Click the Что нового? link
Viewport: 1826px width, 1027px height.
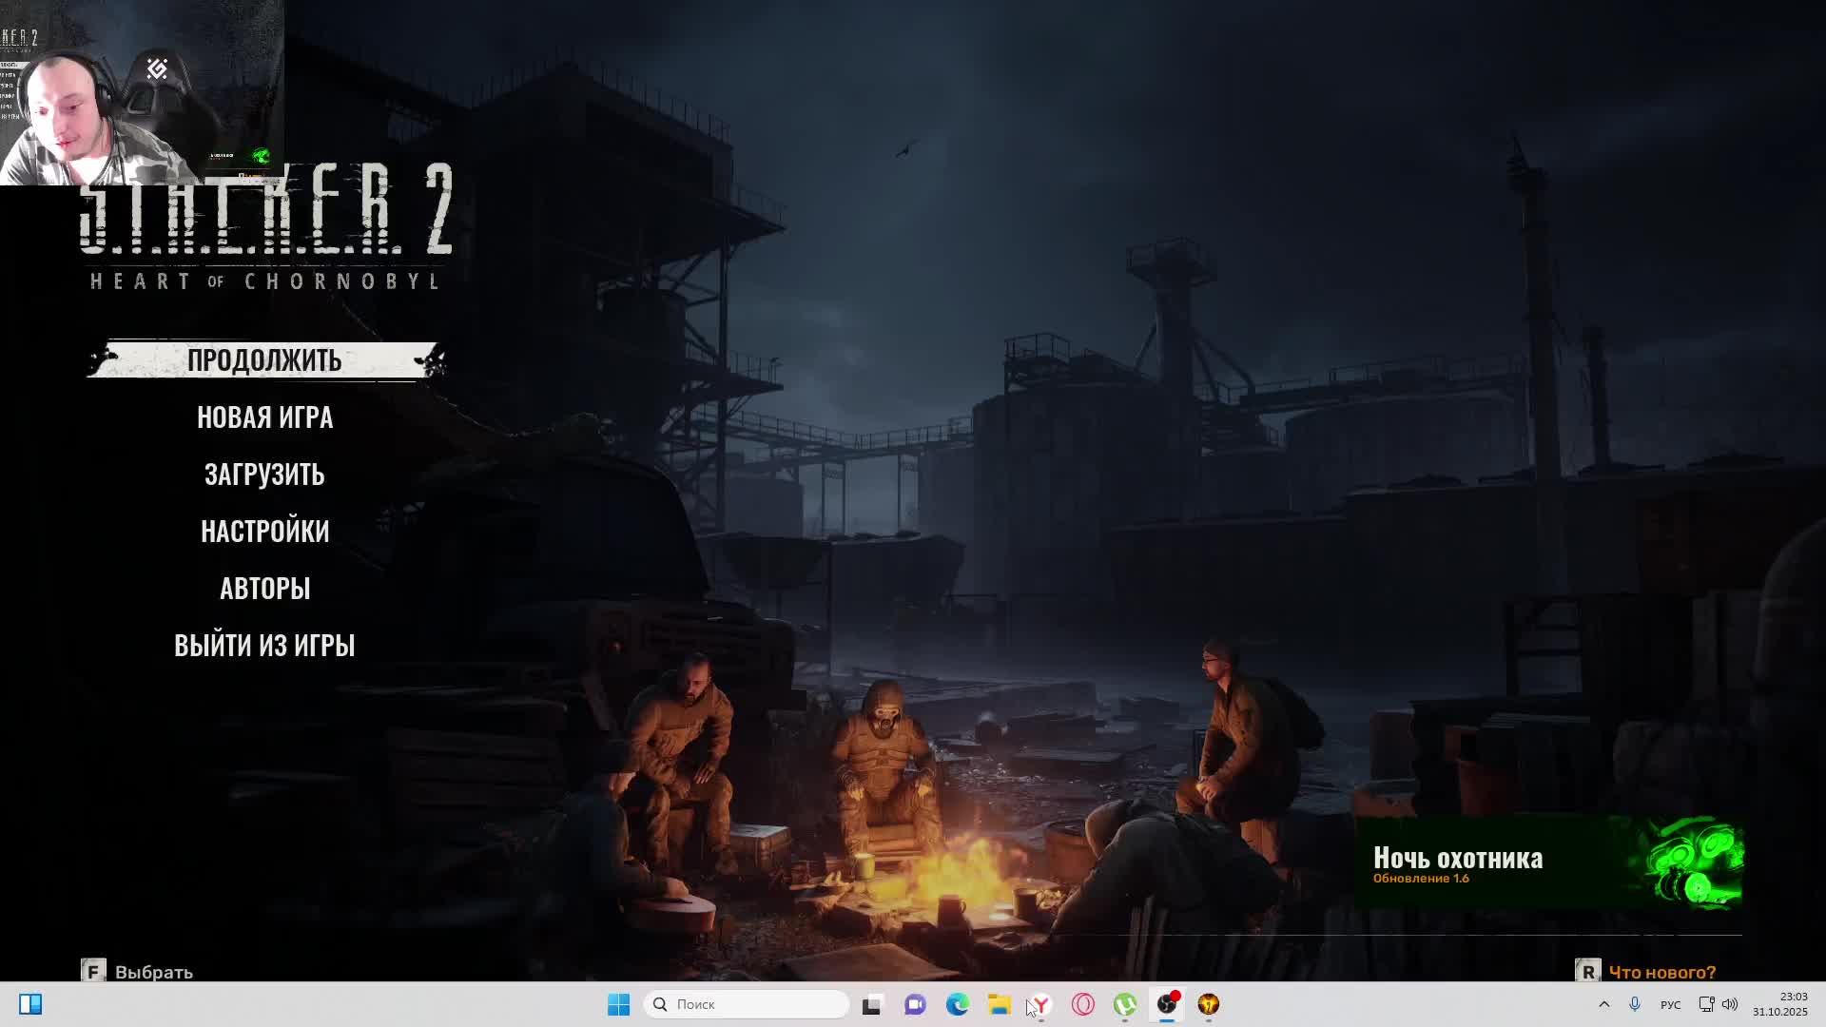point(1661,972)
